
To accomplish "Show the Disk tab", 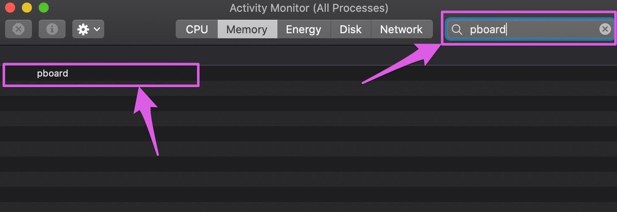I will [351, 29].
